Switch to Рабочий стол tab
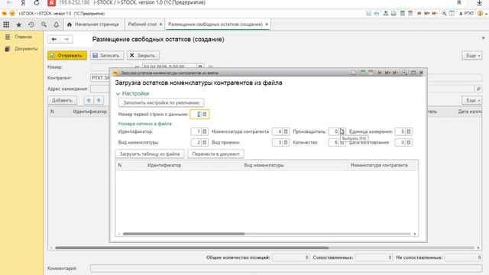Image resolution: width=489 pixels, height=275 pixels. 143,24
